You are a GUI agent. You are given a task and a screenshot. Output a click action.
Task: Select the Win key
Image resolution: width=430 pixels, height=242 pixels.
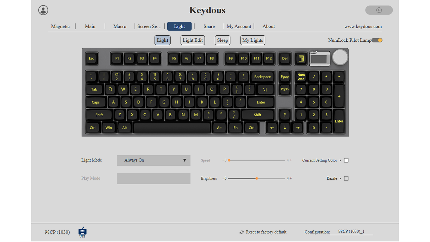click(x=109, y=128)
